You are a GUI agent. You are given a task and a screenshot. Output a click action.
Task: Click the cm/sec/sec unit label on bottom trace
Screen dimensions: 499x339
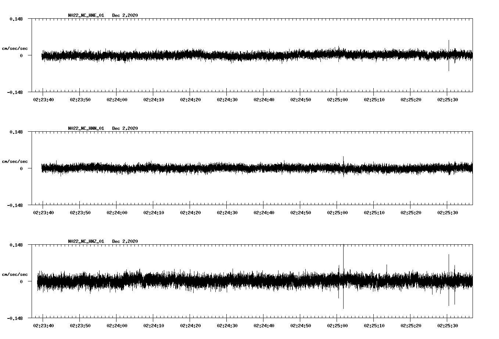tap(15, 274)
